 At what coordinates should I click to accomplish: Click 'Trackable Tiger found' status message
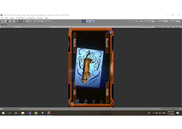coord(11,109)
